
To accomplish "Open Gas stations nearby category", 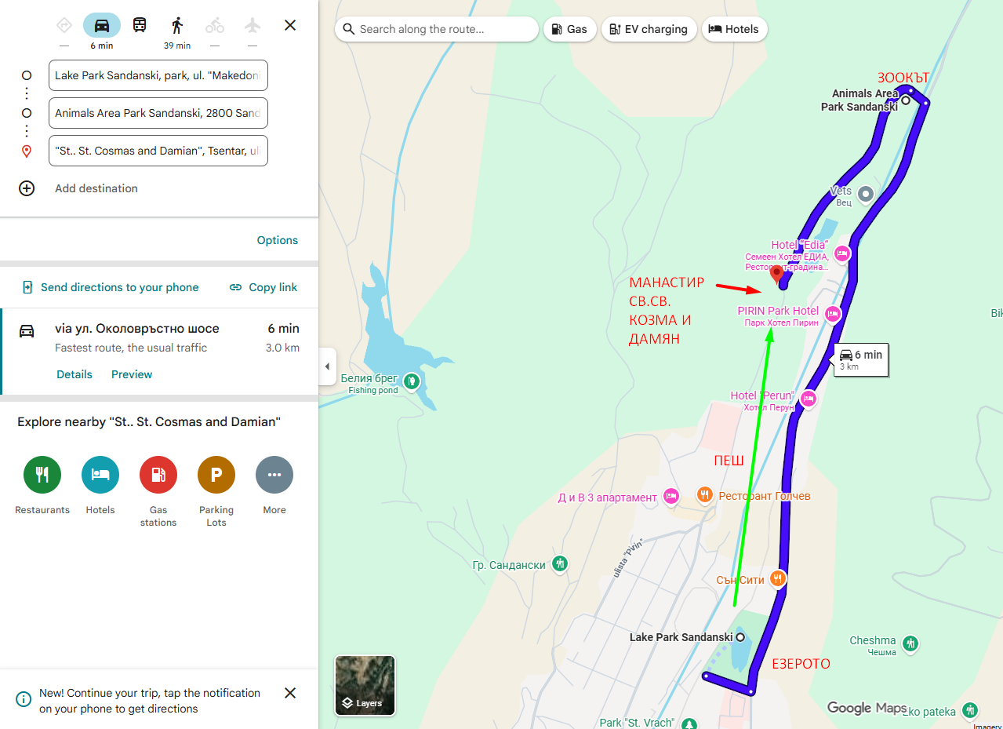I will point(158,475).
